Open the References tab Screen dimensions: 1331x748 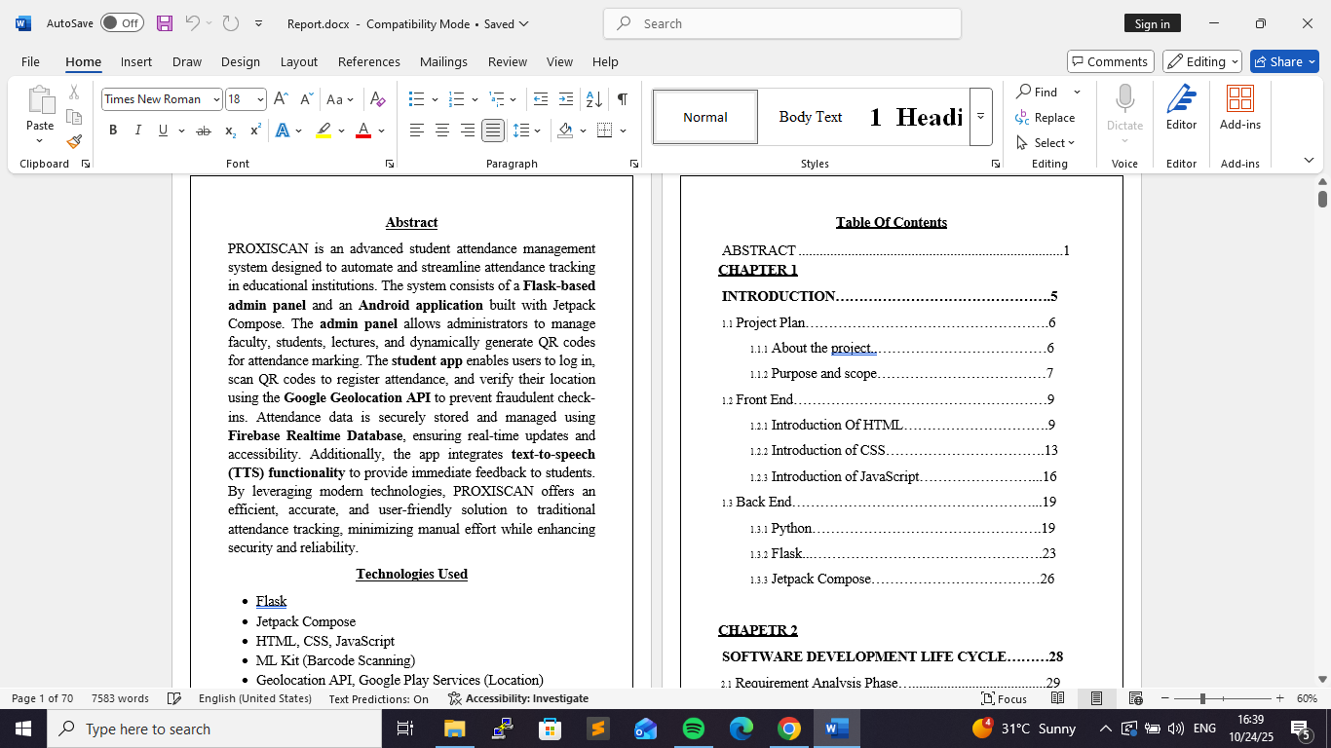point(368,61)
